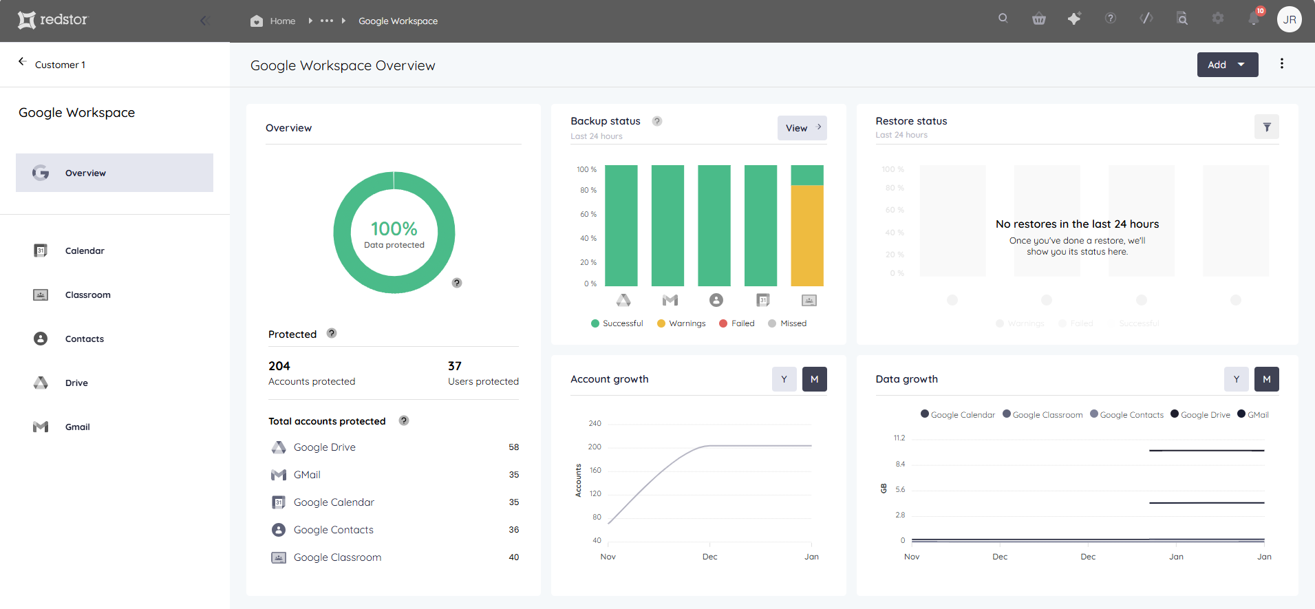Click the help icon near donut chart
Image resolution: width=1315 pixels, height=609 pixels.
[x=457, y=283]
